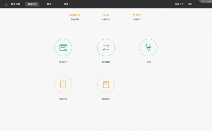Open the 账户转账 transfer arrows icon

pyautogui.click(x=106, y=47)
